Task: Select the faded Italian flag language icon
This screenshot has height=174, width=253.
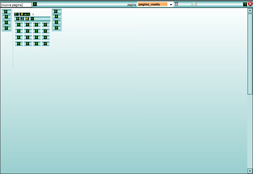Action: click(194, 4)
